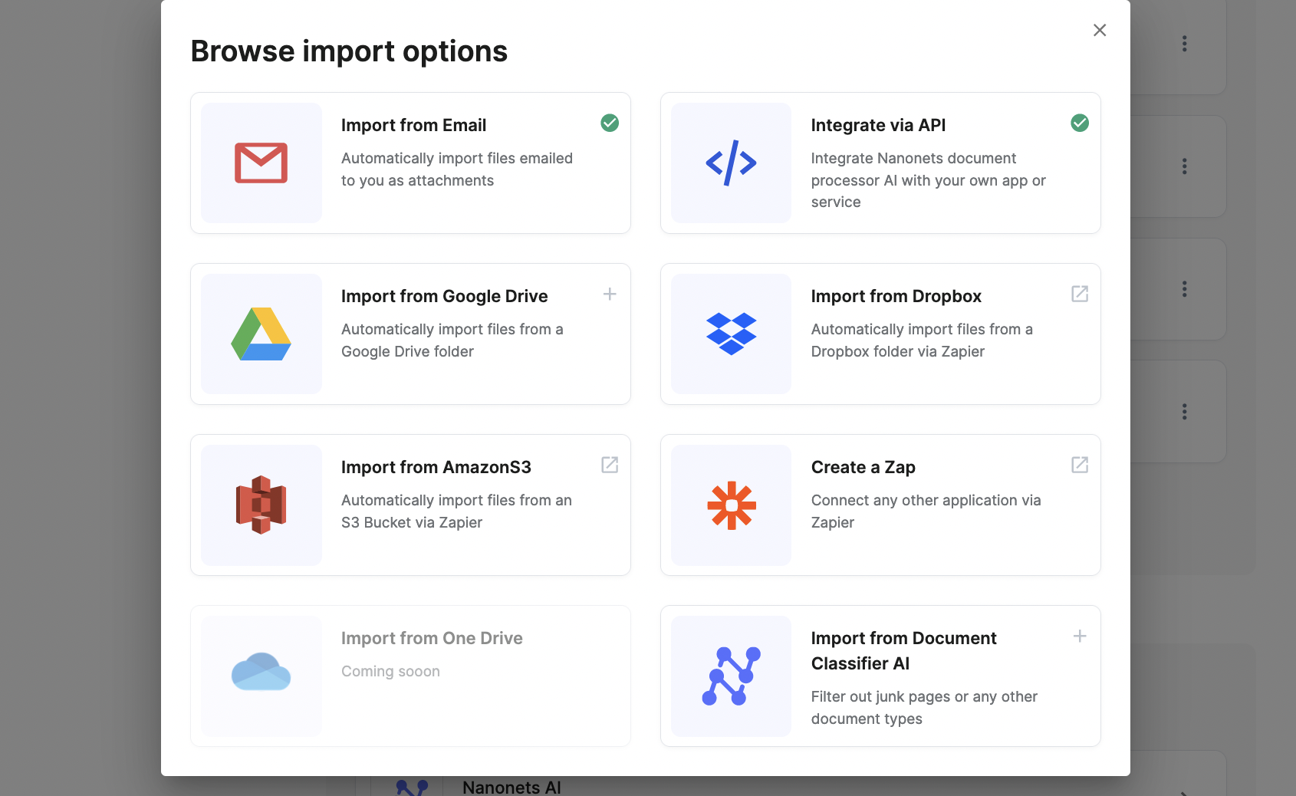Click the Import from One Drive title

coord(432,638)
